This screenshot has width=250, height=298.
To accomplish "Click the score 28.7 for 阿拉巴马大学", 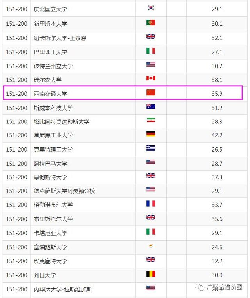I will 217,164.
